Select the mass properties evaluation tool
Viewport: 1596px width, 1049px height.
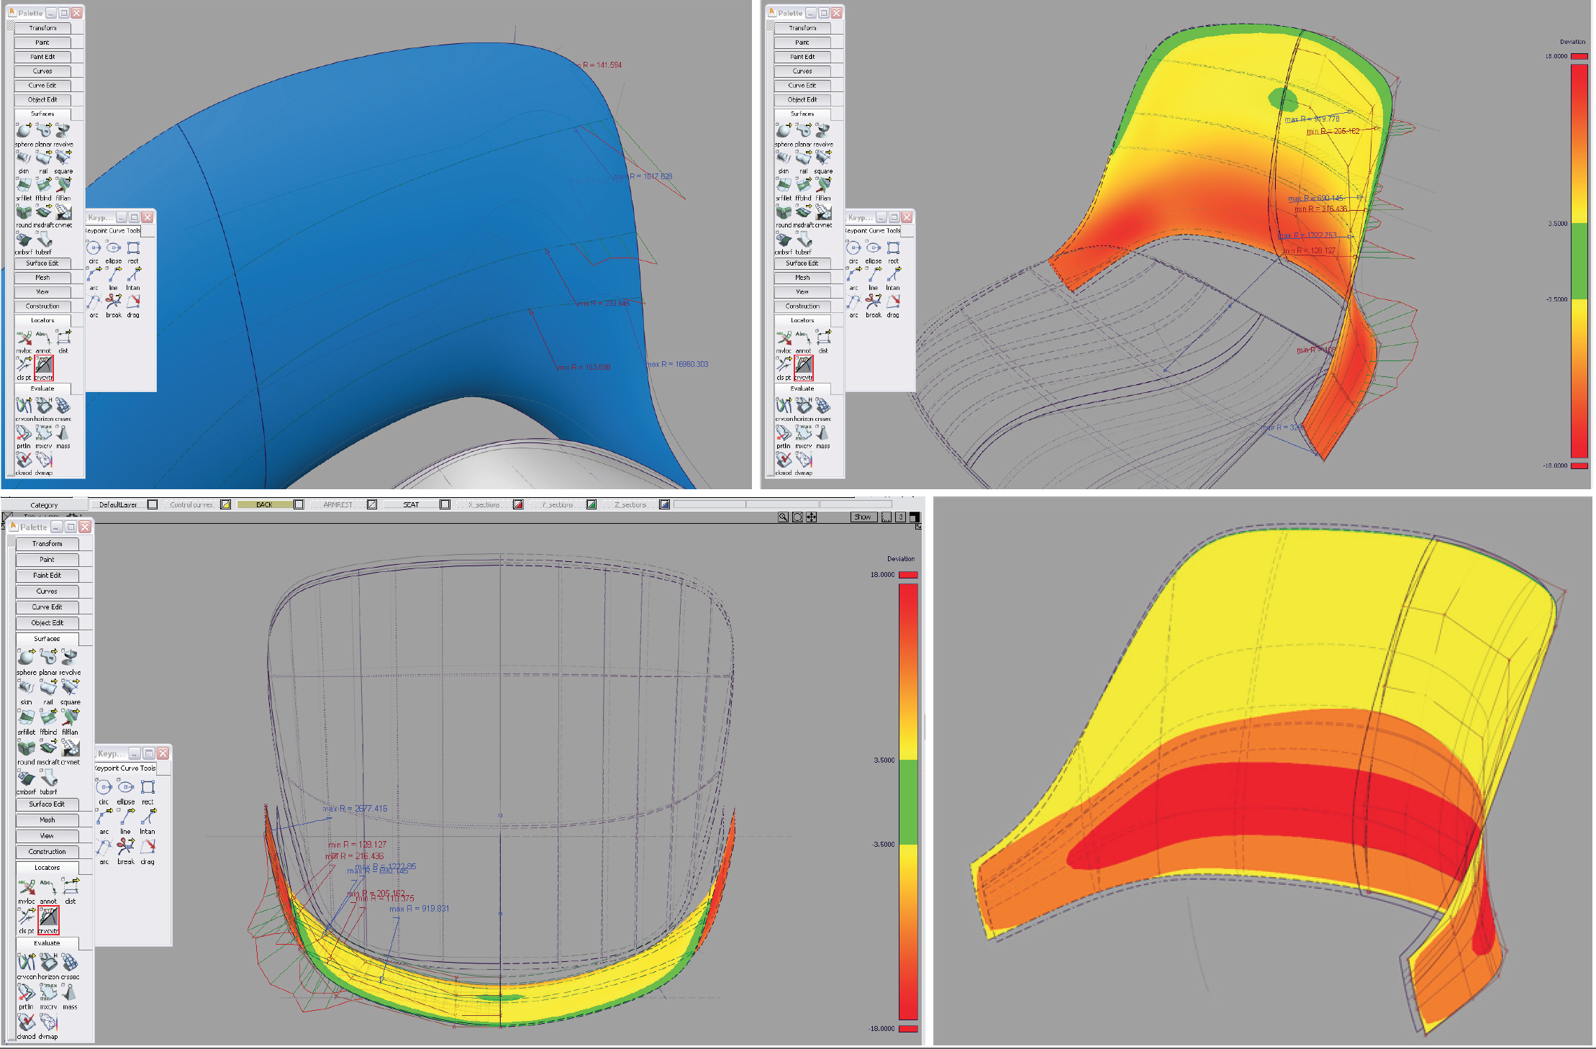tap(71, 991)
